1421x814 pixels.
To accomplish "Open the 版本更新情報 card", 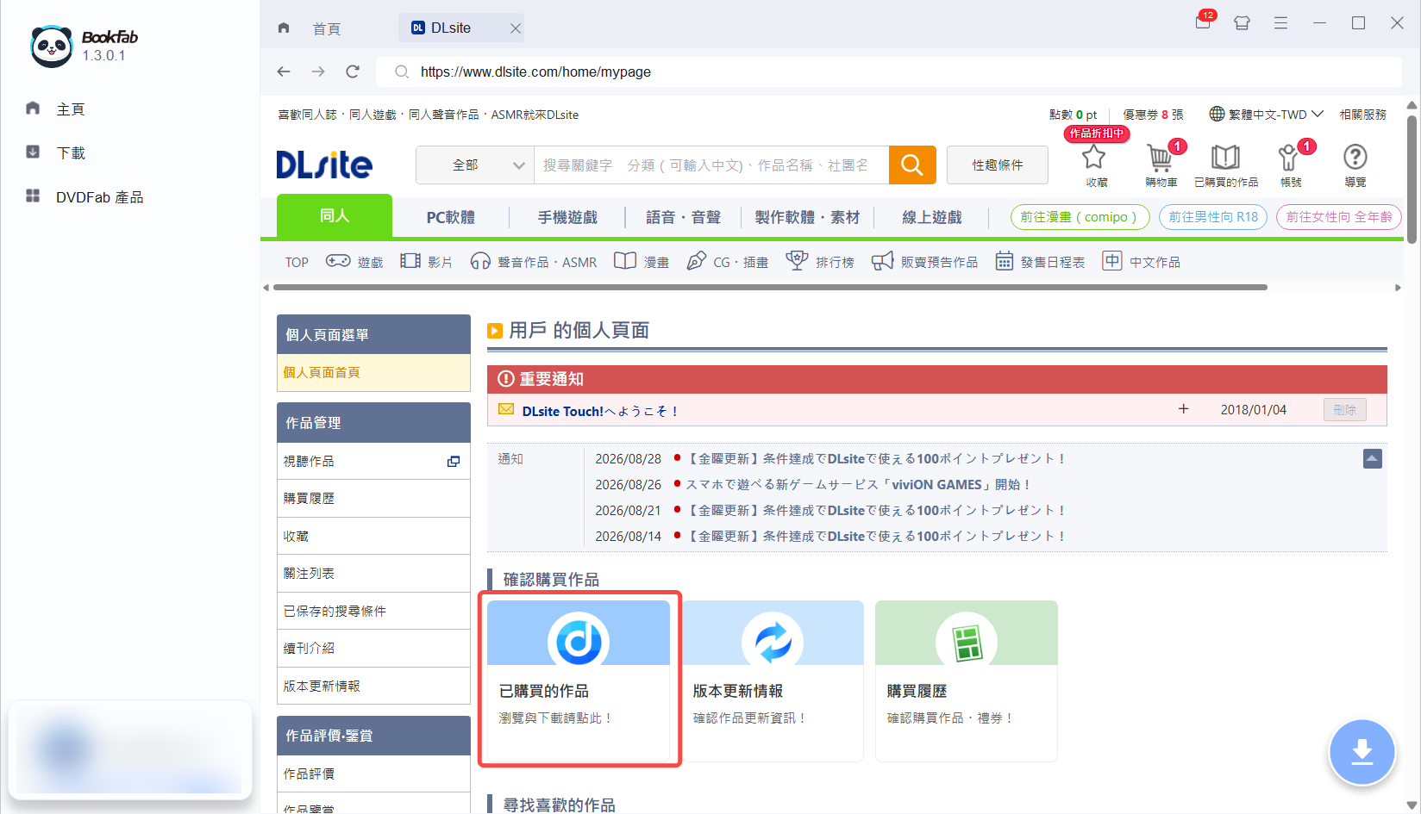I will [x=773, y=680].
